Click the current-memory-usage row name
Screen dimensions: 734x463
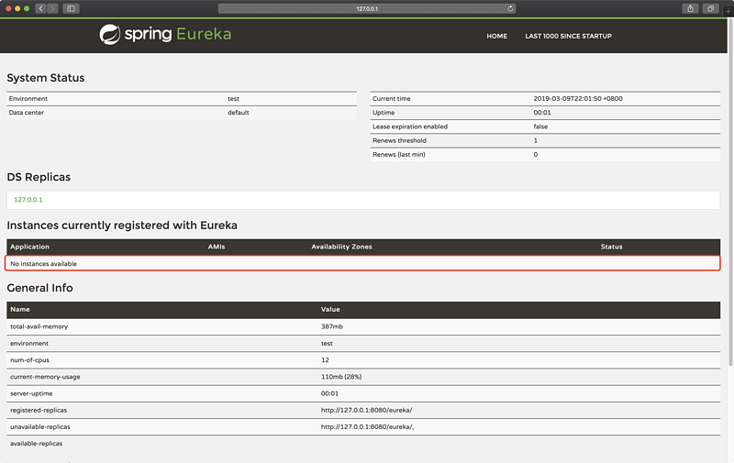45,377
